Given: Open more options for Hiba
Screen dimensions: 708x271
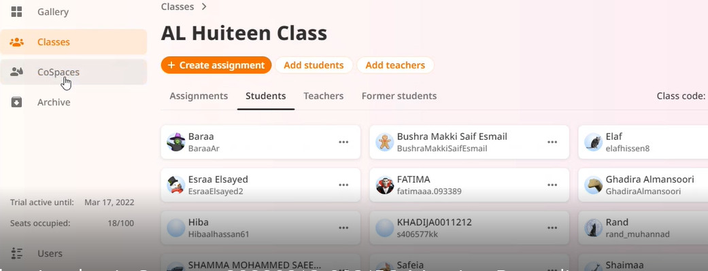Looking at the screenshot, I should click(x=343, y=228).
